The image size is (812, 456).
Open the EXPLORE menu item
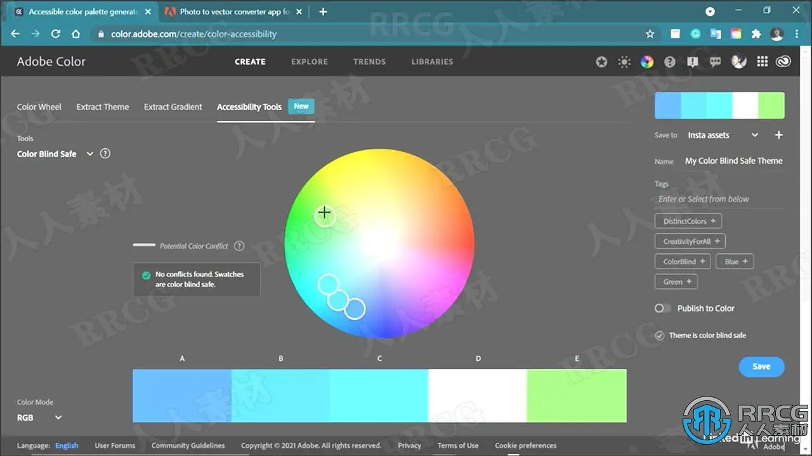tap(310, 61)
